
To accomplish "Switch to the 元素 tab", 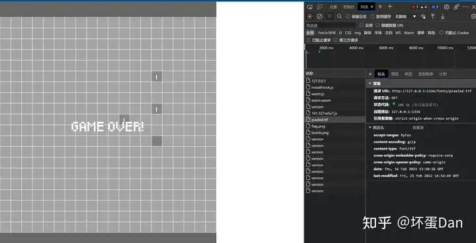I will coord(333,7).
